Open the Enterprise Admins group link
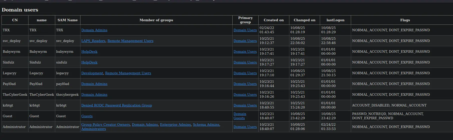The image size is (453, 140). coord(175,124)
